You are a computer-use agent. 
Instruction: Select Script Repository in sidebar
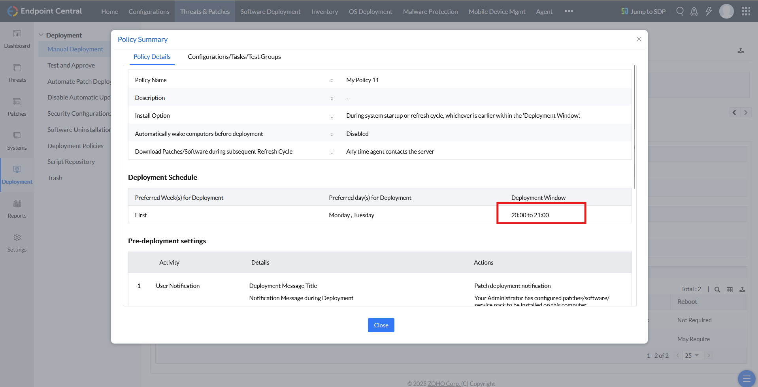[71, 162]
